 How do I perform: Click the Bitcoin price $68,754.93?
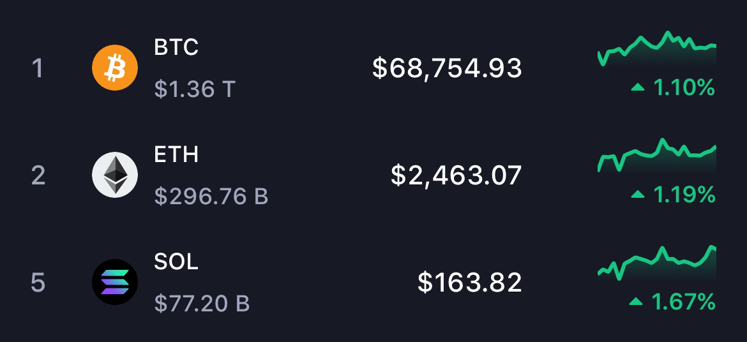point(447,68)
